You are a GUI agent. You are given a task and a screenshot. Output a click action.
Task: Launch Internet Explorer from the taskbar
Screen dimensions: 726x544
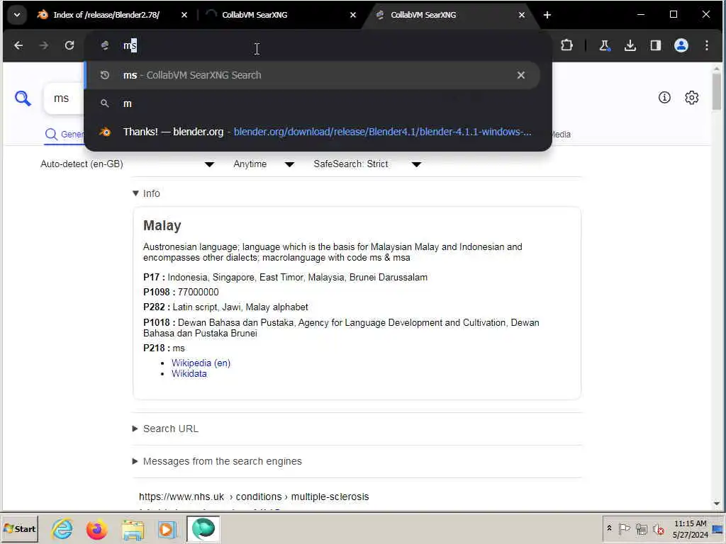click(62, 528)
